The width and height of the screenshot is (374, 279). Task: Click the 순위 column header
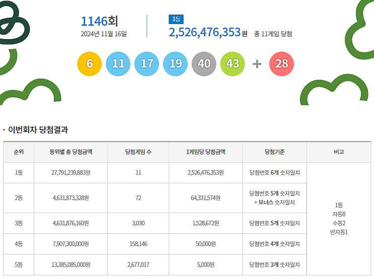click(x=19, y=152)
